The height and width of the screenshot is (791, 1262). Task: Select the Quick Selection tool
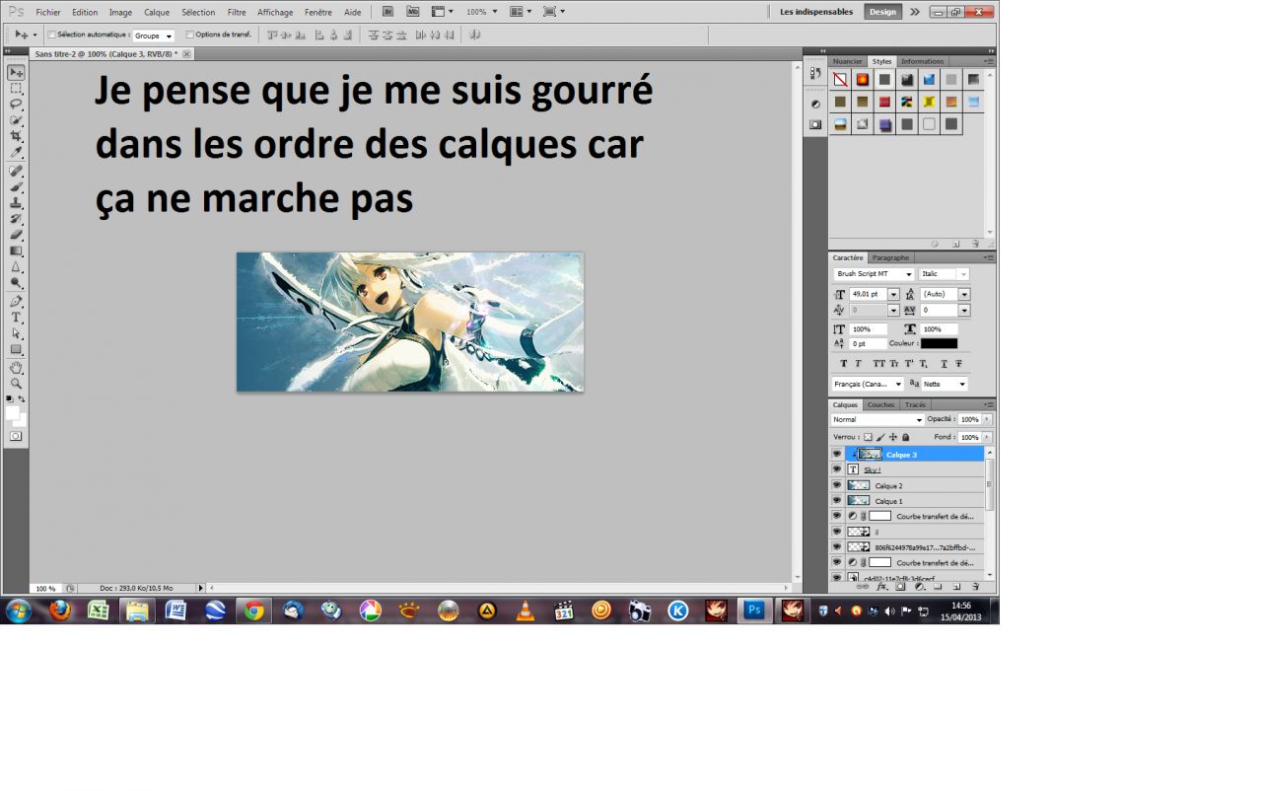[x=16, y=119]
